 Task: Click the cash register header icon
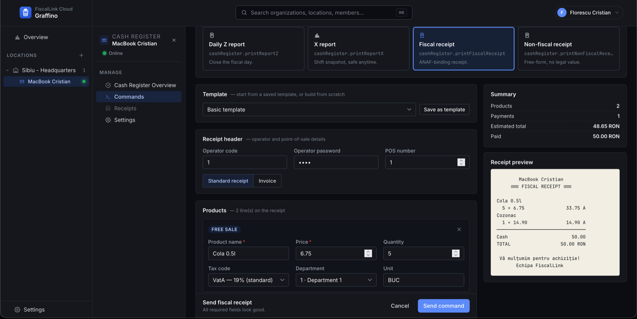click(x=104, y=40)
